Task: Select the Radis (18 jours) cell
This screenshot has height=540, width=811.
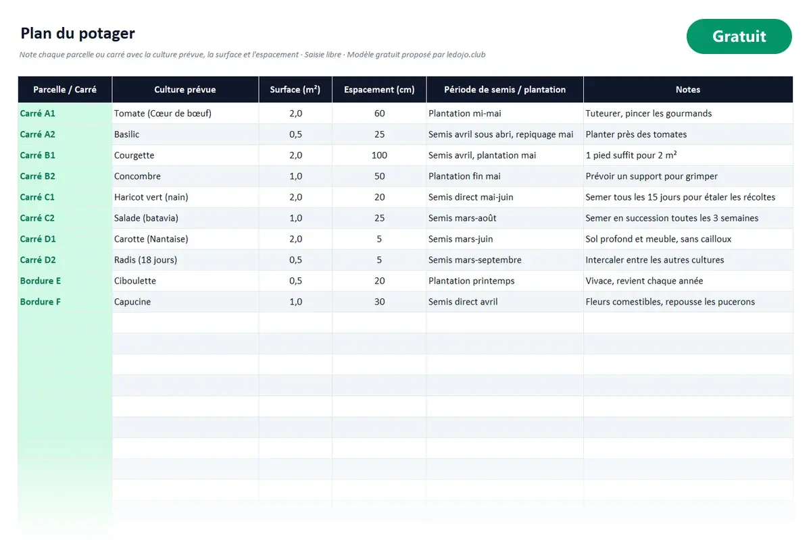Action: pyautogui.click(x=185, y=260)
